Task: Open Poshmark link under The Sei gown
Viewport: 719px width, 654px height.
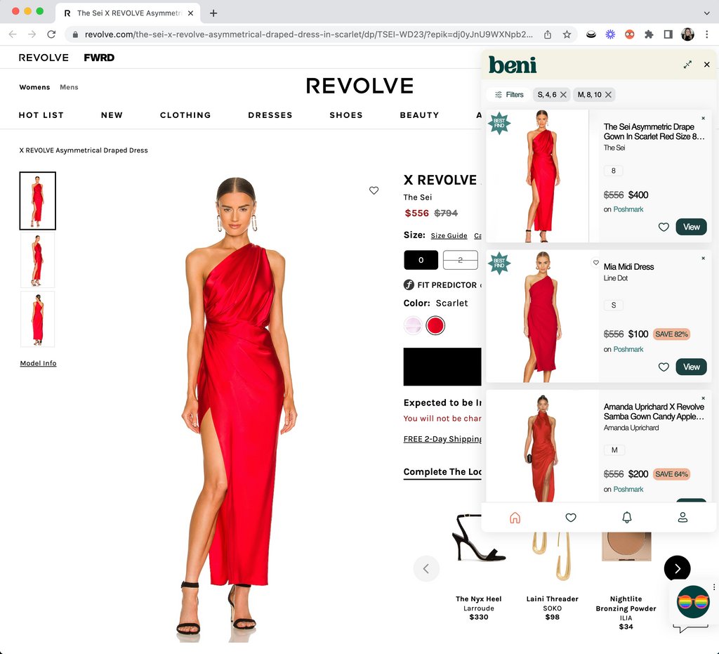Action: pyautogui.click(x=628, y=209)
